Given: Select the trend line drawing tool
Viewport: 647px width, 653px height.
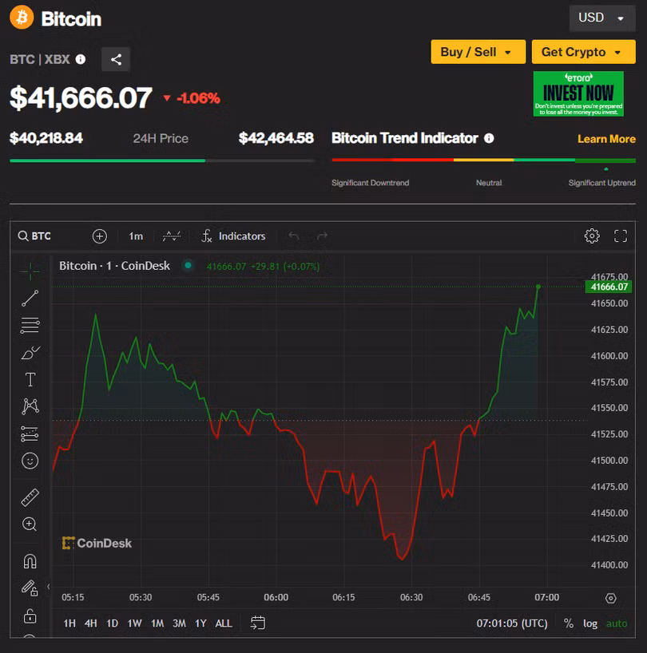Looking at the screenshot, I should 30,299.
